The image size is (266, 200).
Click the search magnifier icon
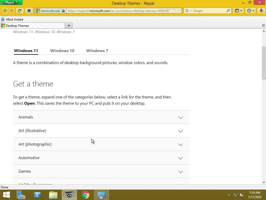[x=228, y=11]
